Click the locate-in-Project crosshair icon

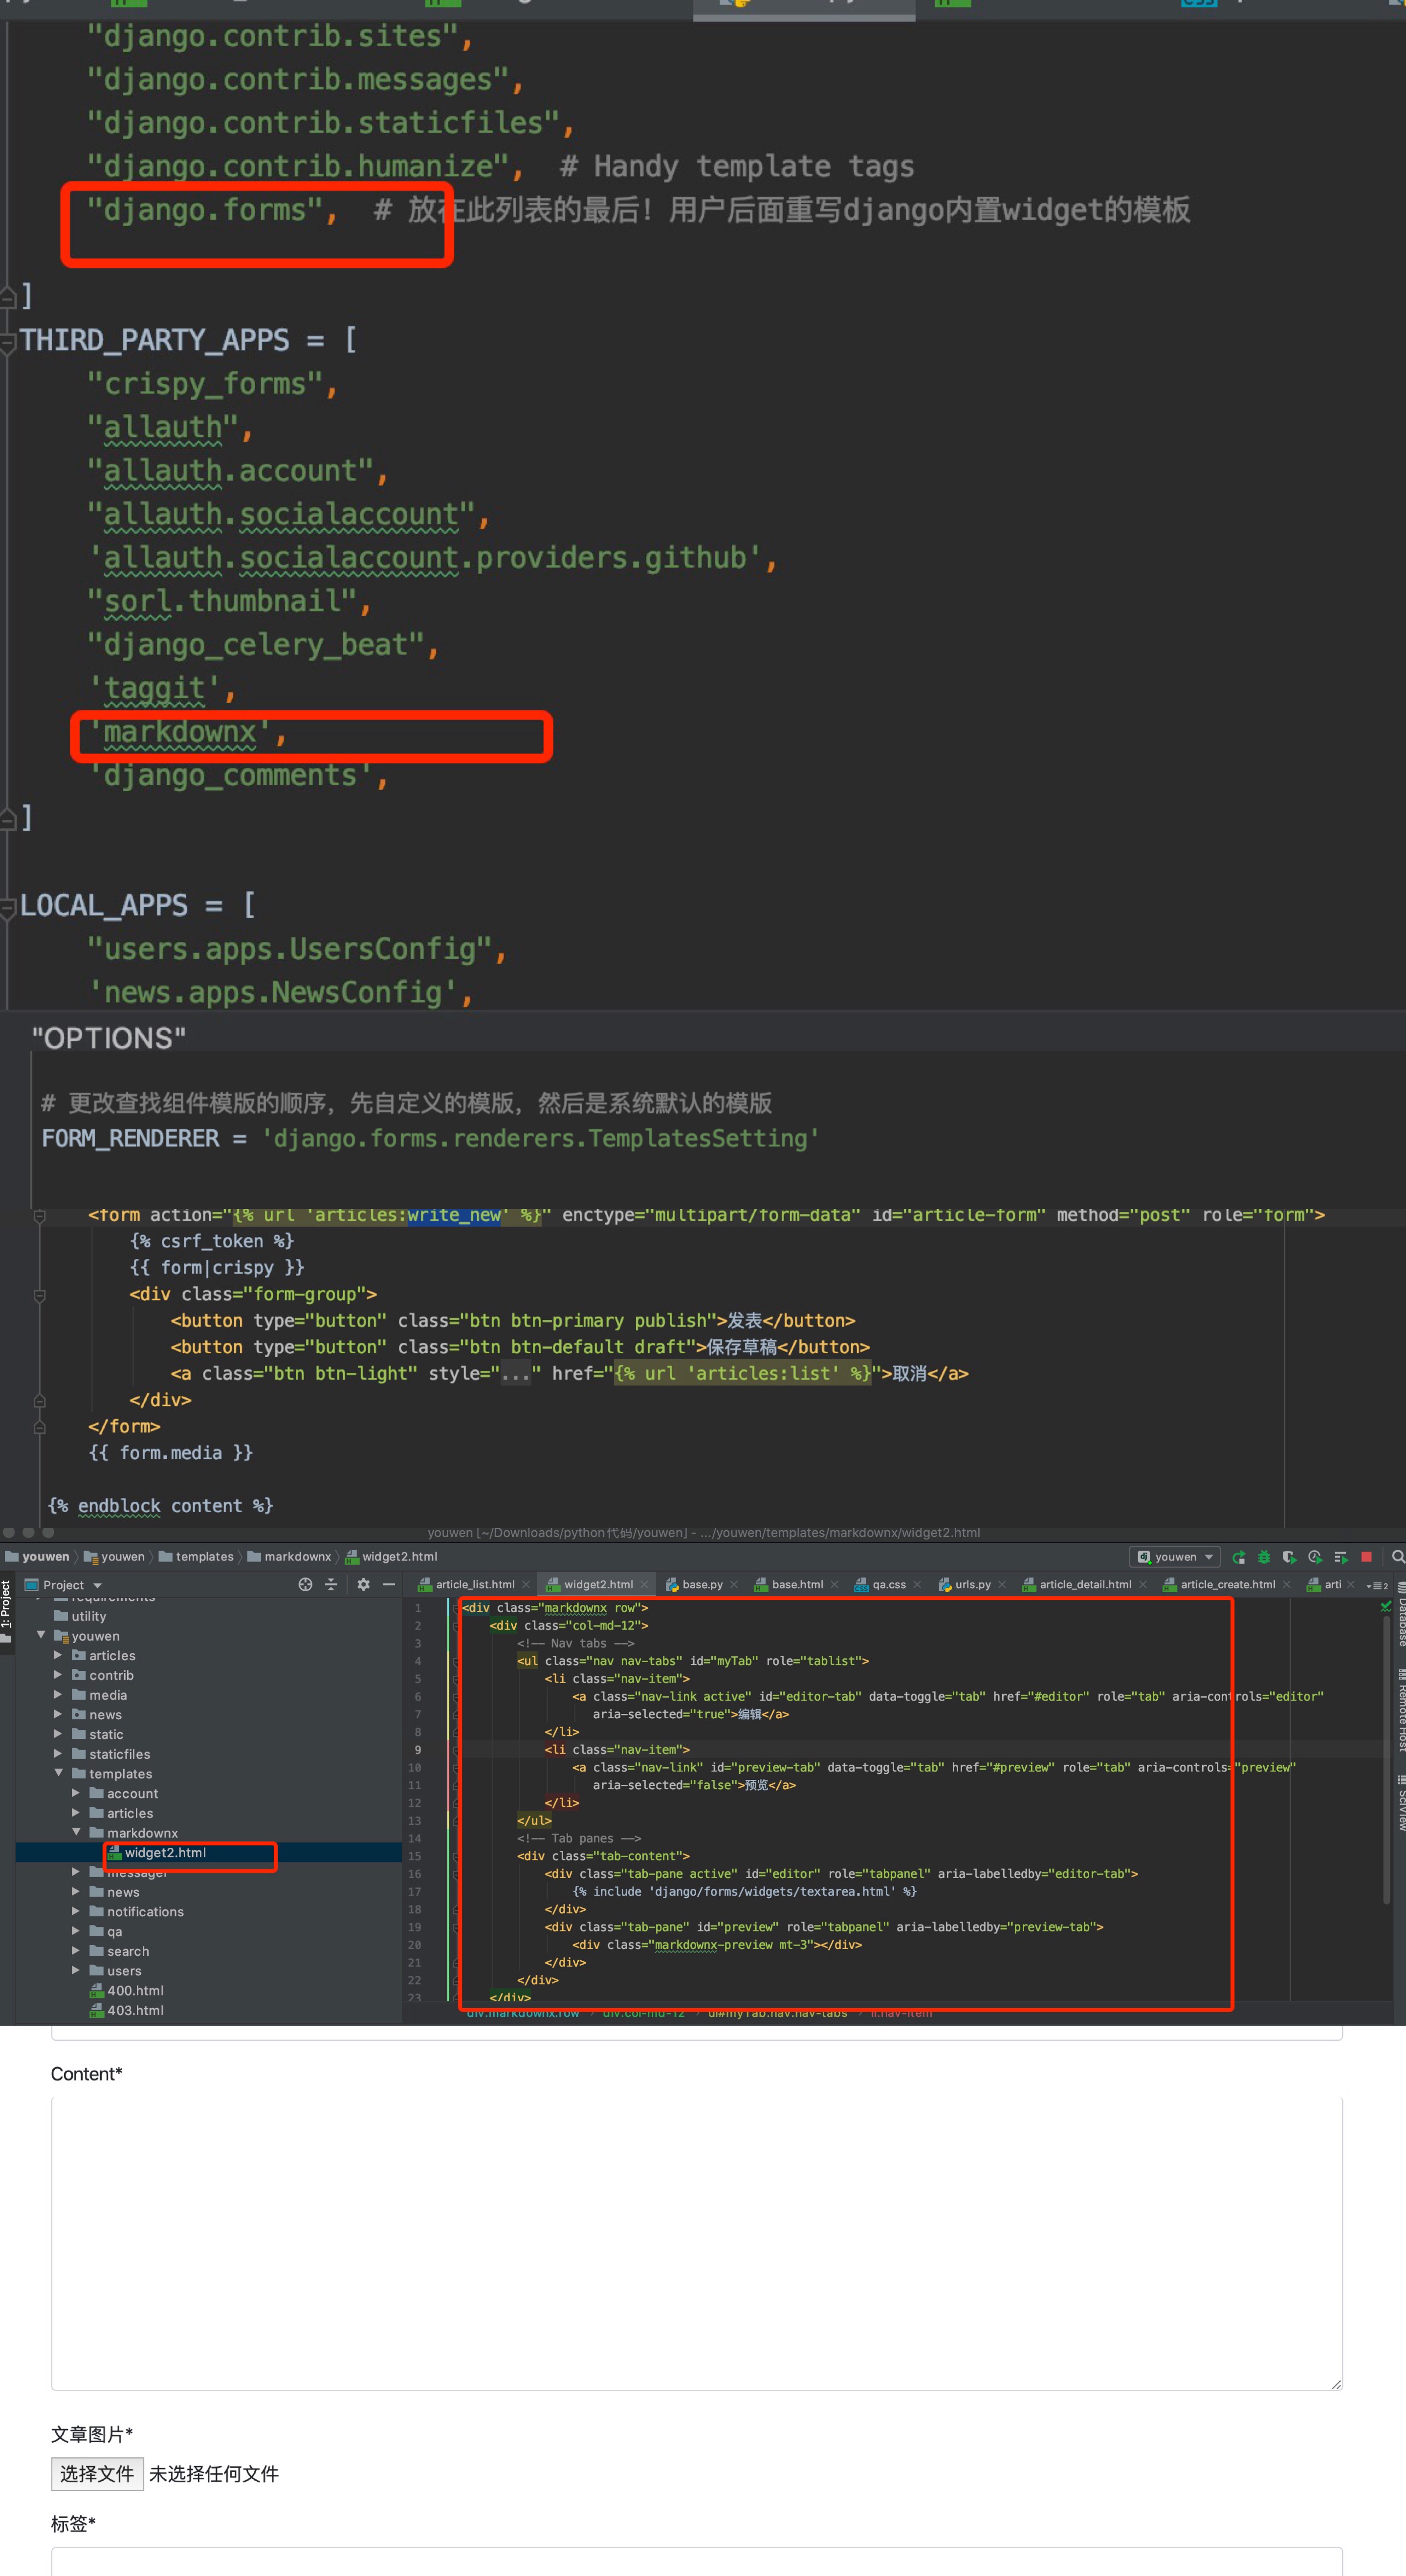click(x=305, y=1584)
